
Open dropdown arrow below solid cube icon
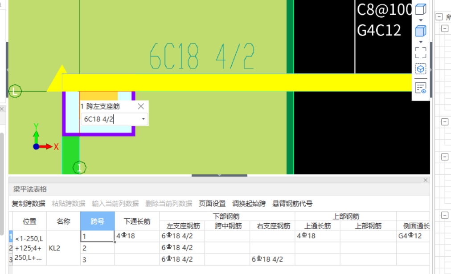click(x=421, y=42)
